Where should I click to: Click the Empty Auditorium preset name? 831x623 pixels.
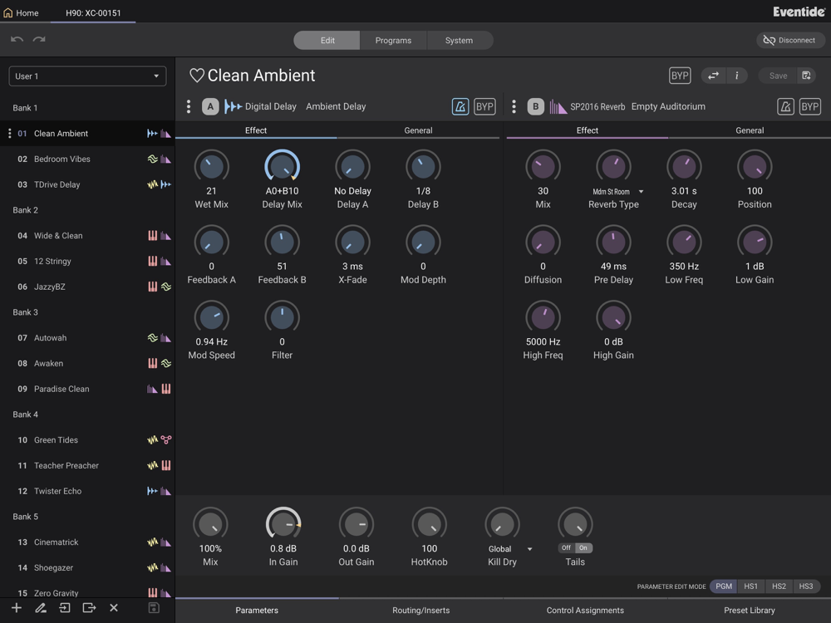point(668,106)
